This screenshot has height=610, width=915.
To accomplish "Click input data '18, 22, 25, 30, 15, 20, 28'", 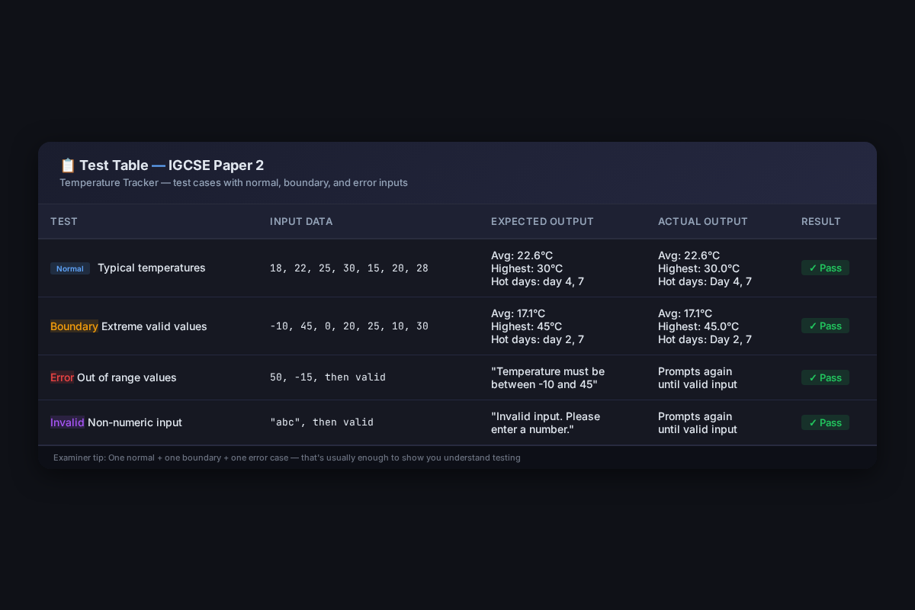I will (349, 268).
